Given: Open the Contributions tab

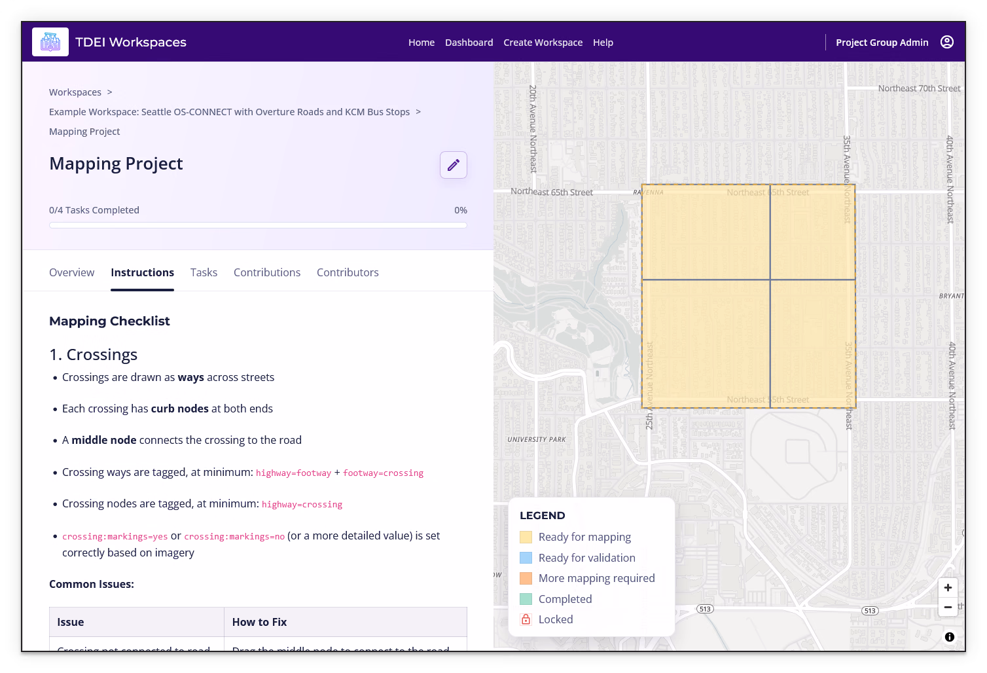Looking at the screenshot, I should pos(267,272).
